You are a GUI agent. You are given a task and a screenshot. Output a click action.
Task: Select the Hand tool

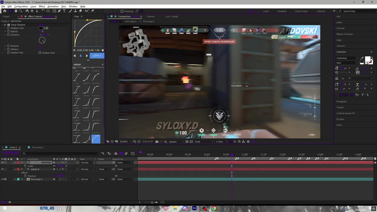coord(16,11)
